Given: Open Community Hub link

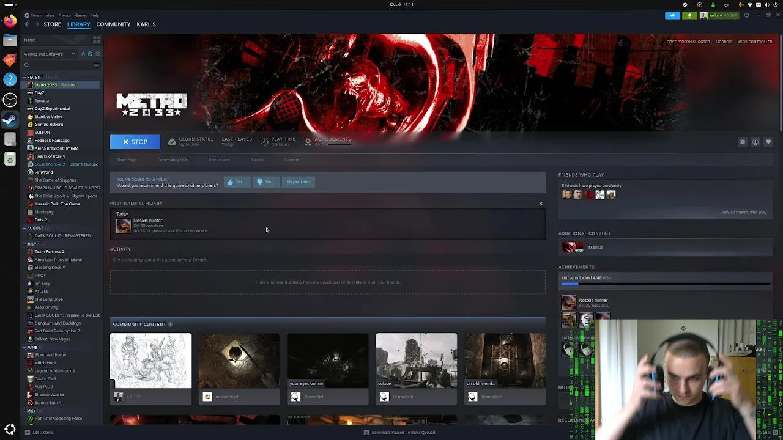Looking at the screenshot, I should [x=173, y=160].
